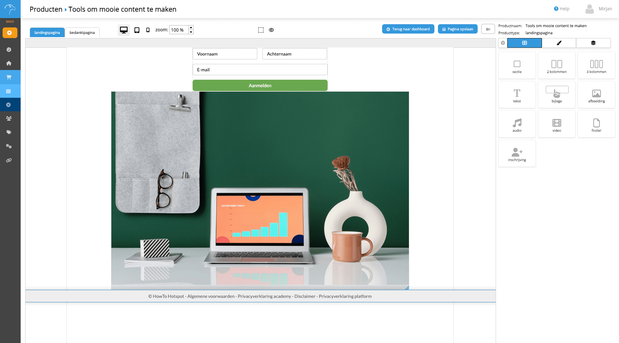The height and width of the screenshot is (343, 619).
Task: Select the desktop view icon
Action: click(124, 30)
